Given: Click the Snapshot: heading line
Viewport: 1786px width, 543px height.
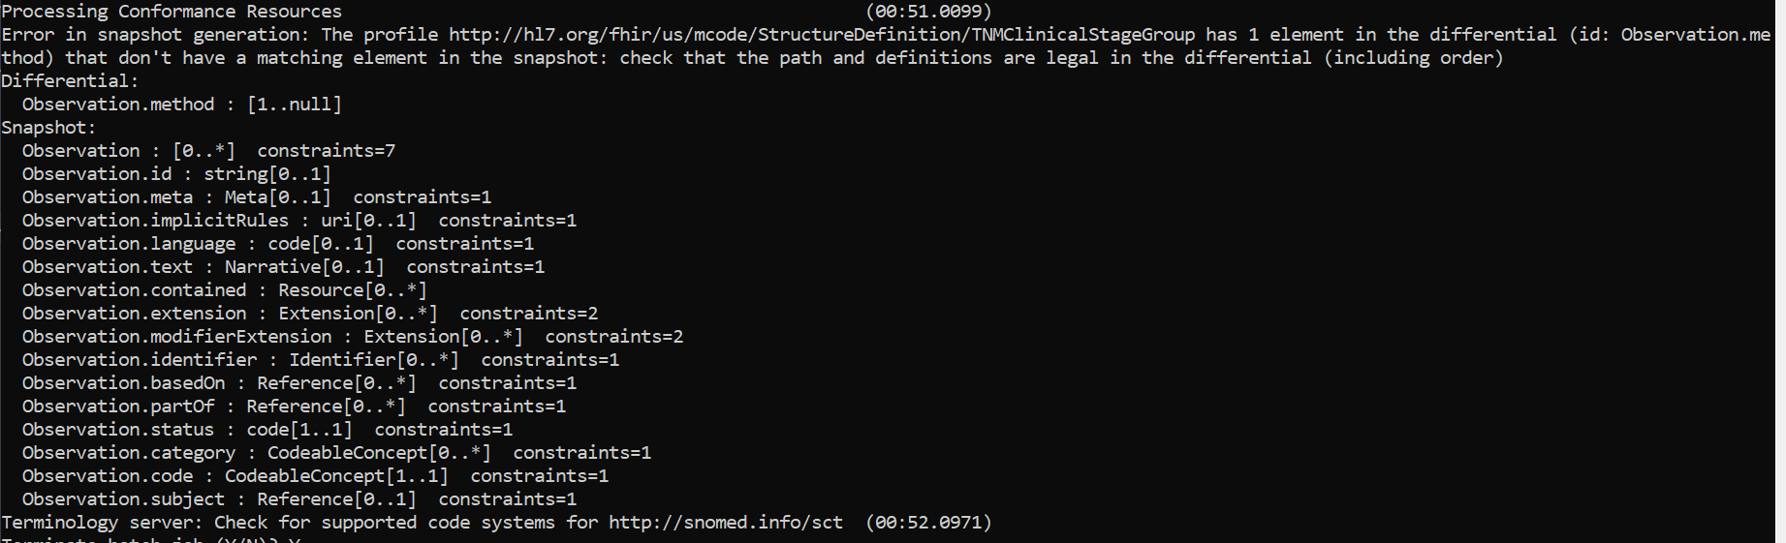Looking at the screenshot, I should coord(48,128).
